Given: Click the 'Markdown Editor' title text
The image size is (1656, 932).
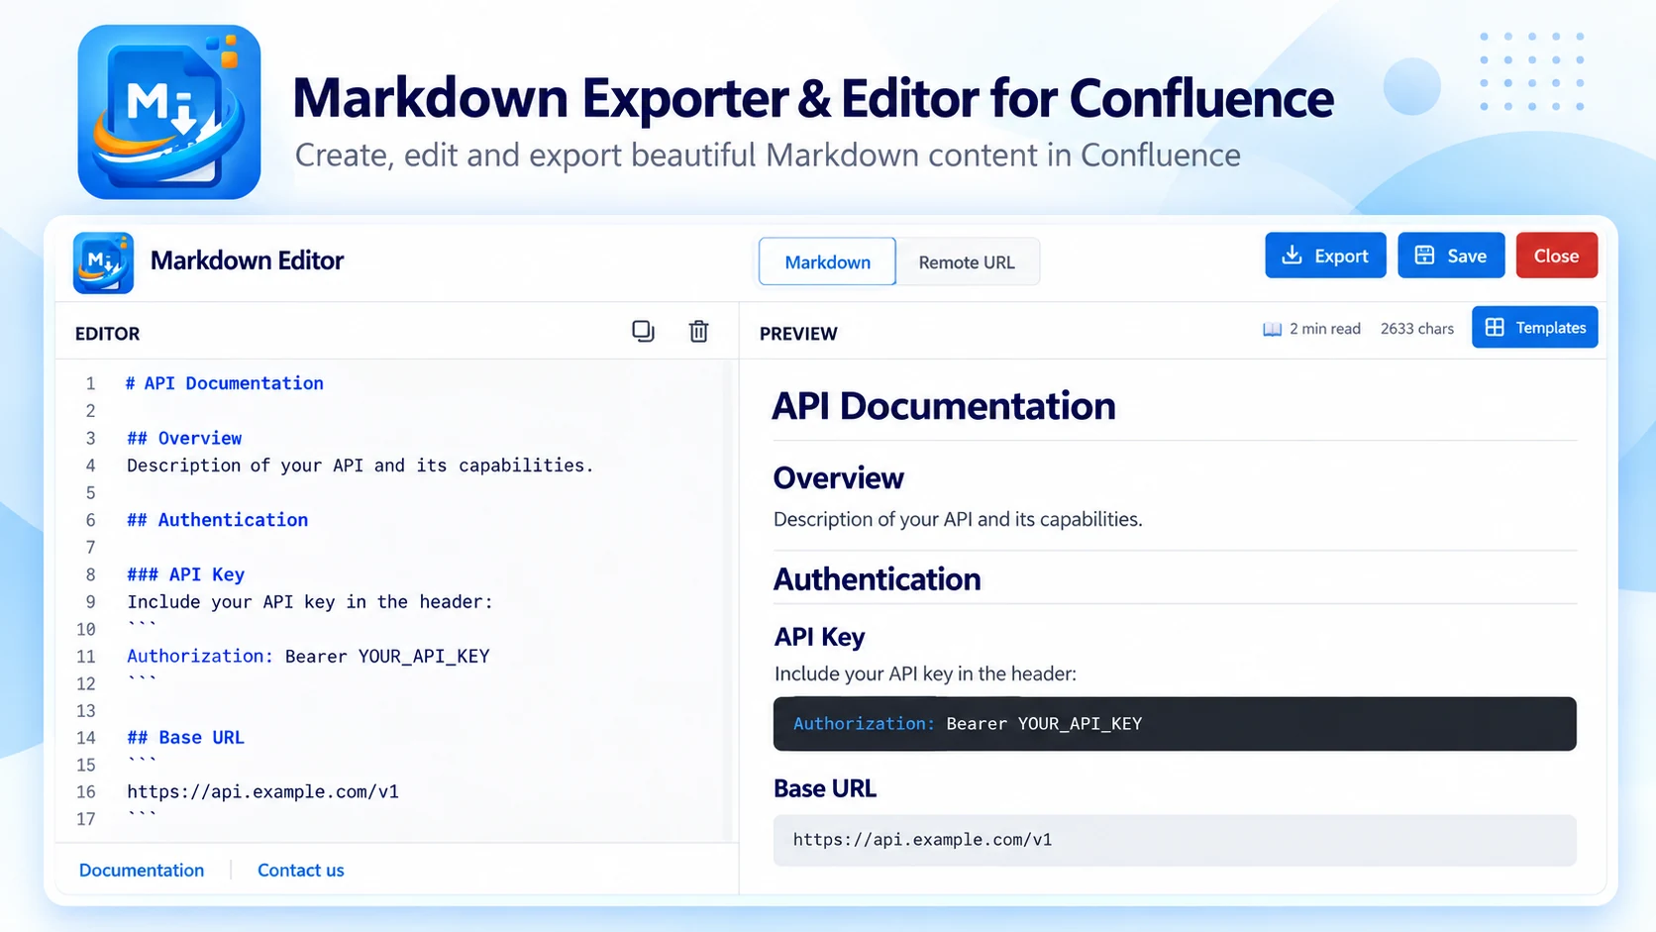Looking at the screenshot, I should point(247,260).
